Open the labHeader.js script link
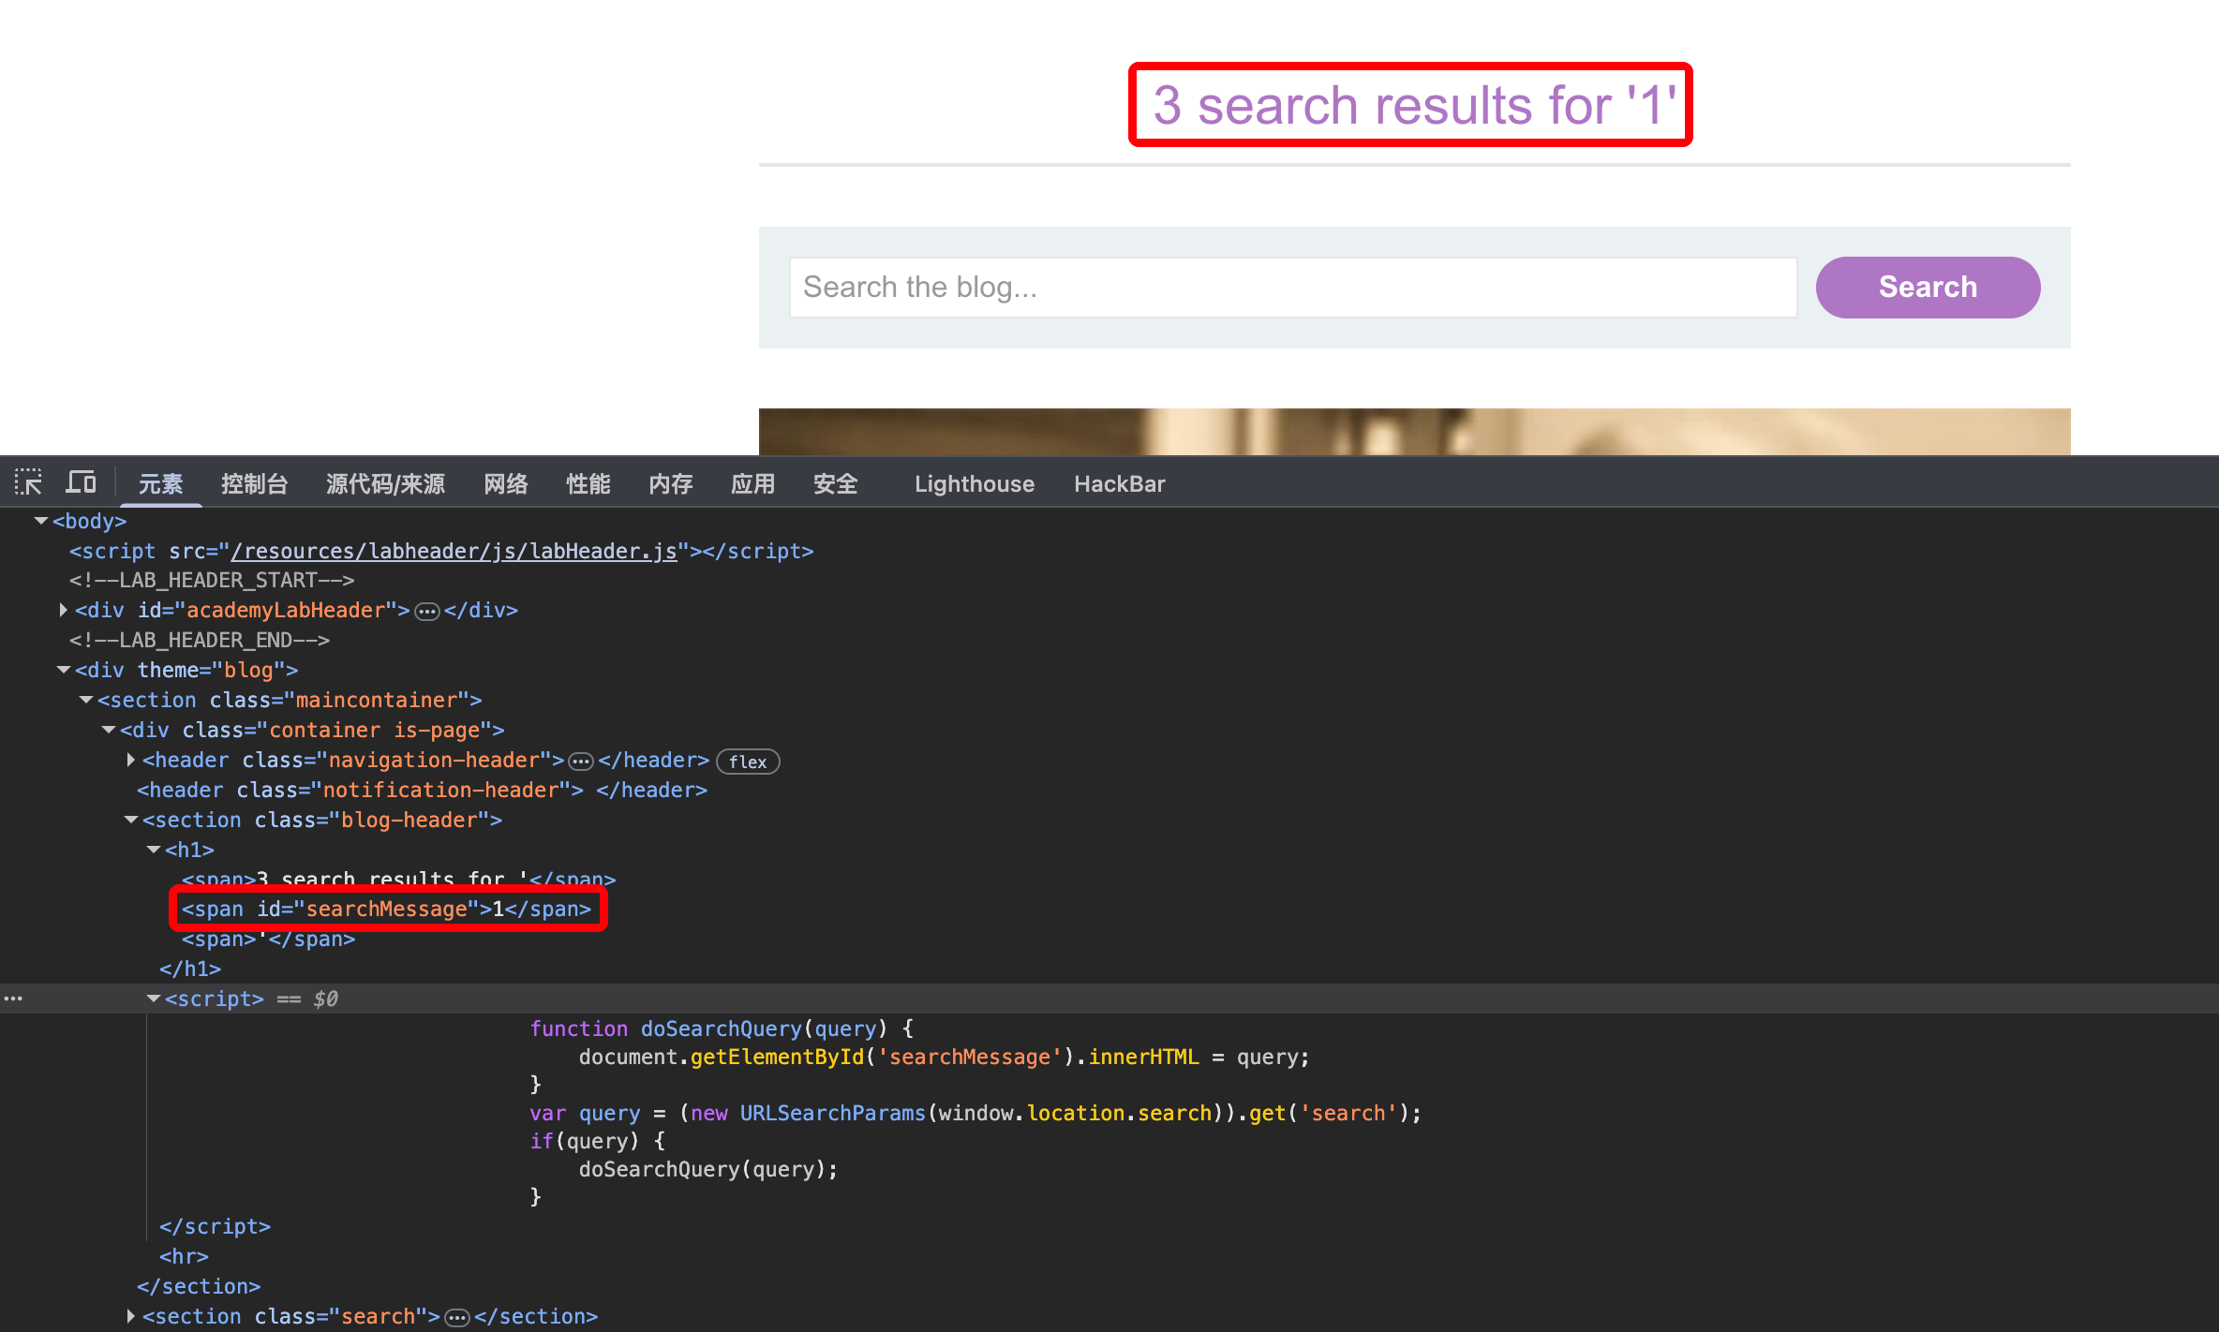This screenshot has height=1332, width=2219. 454,551
